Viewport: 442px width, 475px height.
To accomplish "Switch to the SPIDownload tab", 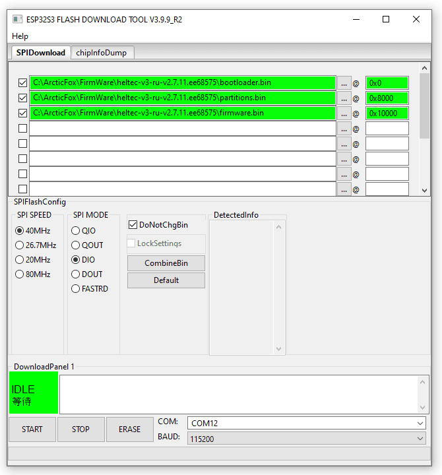I will tap(41, 53).
